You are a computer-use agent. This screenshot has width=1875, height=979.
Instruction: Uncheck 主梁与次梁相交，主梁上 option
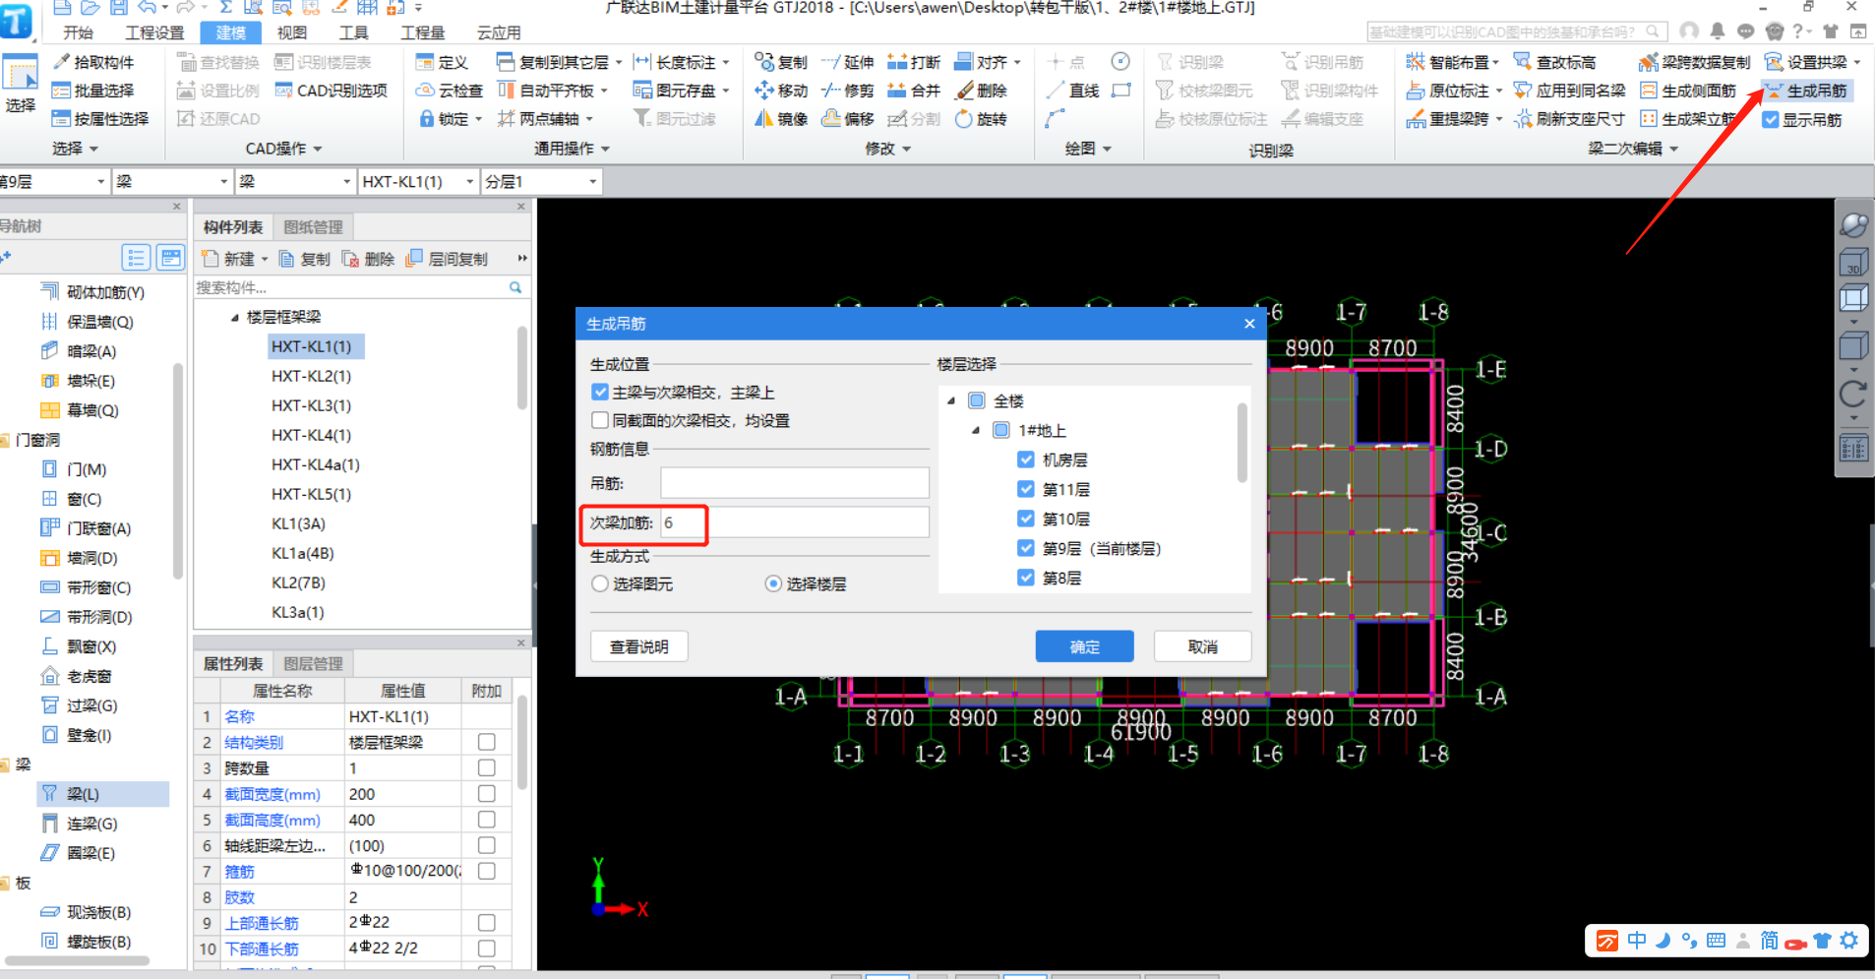tap(600, 392)
